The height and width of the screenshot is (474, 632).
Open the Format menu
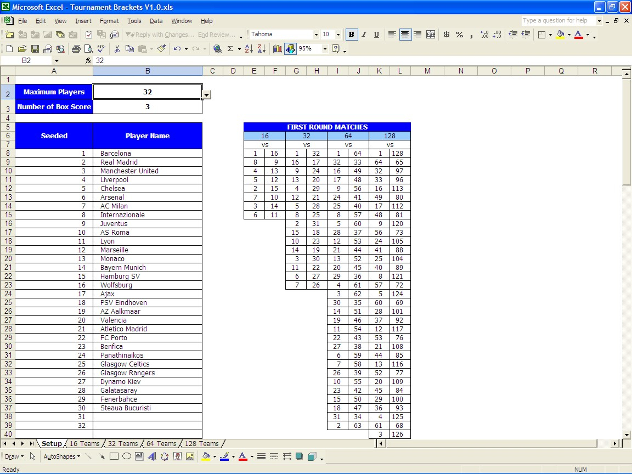pos(109,21)
